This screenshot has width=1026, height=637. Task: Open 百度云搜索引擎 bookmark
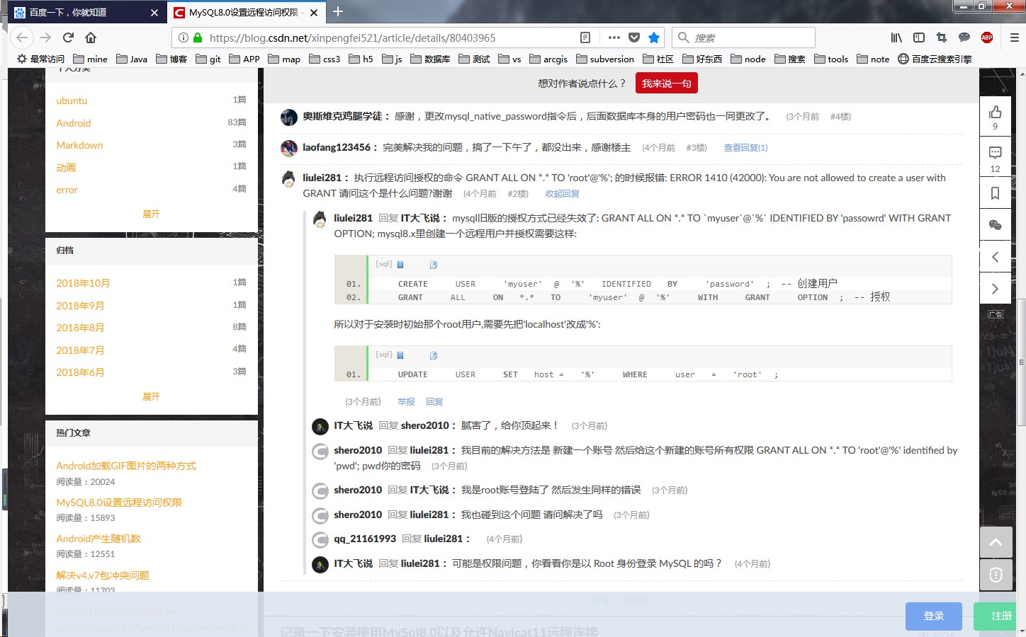(935, 59)
